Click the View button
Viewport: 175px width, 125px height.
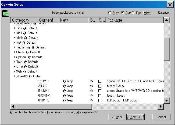(x=147, y=13)
